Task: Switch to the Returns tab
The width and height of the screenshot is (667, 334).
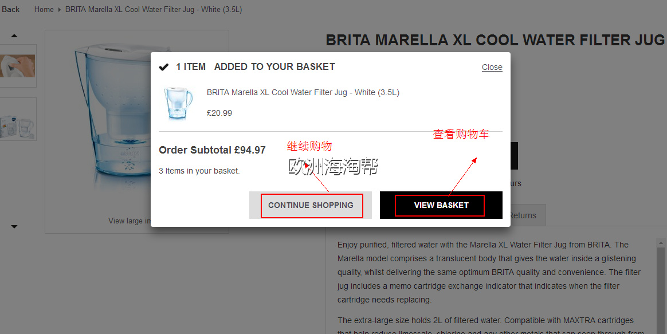Action: 523,215
